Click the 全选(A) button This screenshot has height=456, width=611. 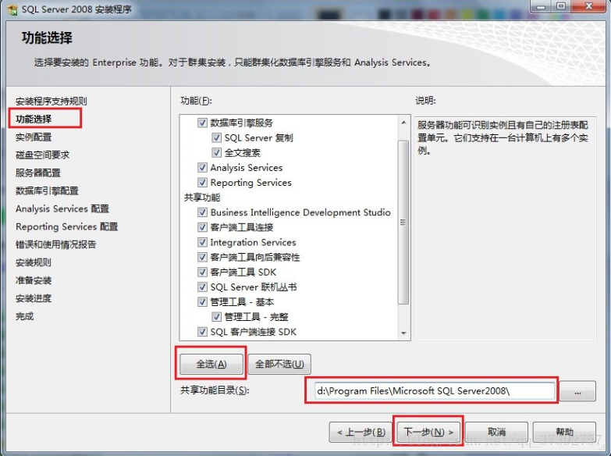[x=211, y=364]
